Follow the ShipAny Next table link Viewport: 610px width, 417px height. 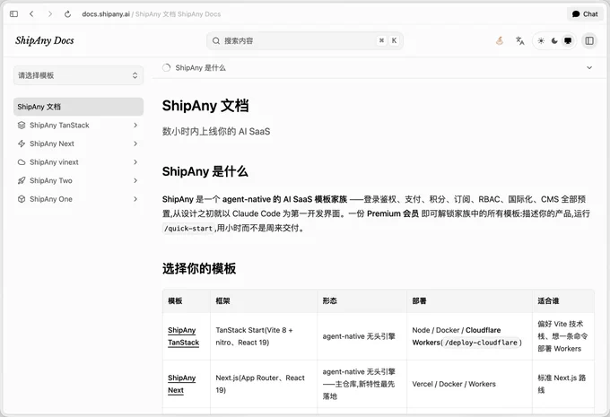(x=181, y=384)
